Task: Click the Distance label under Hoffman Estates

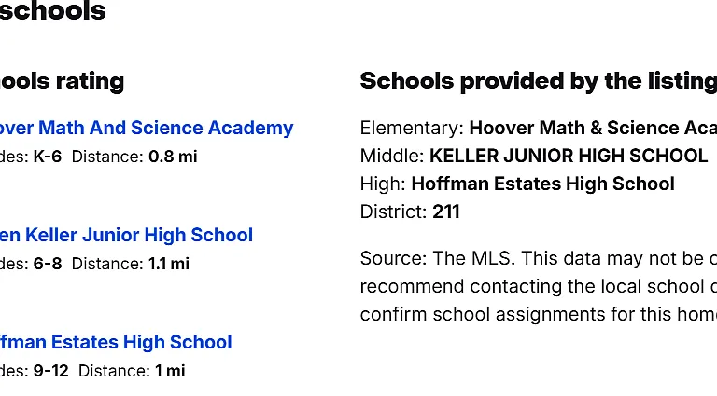Action: pos(114,371)
